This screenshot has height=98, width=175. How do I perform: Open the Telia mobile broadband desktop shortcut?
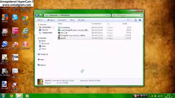point(15,33)
